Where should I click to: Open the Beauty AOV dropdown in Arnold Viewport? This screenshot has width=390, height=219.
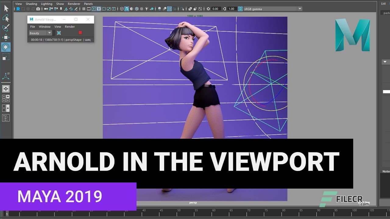coord(49,33)
